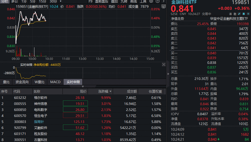Click the WP monitor icon
Viewport: 251px width, 142px height.
pyautogui.click(x=164, y=6)
